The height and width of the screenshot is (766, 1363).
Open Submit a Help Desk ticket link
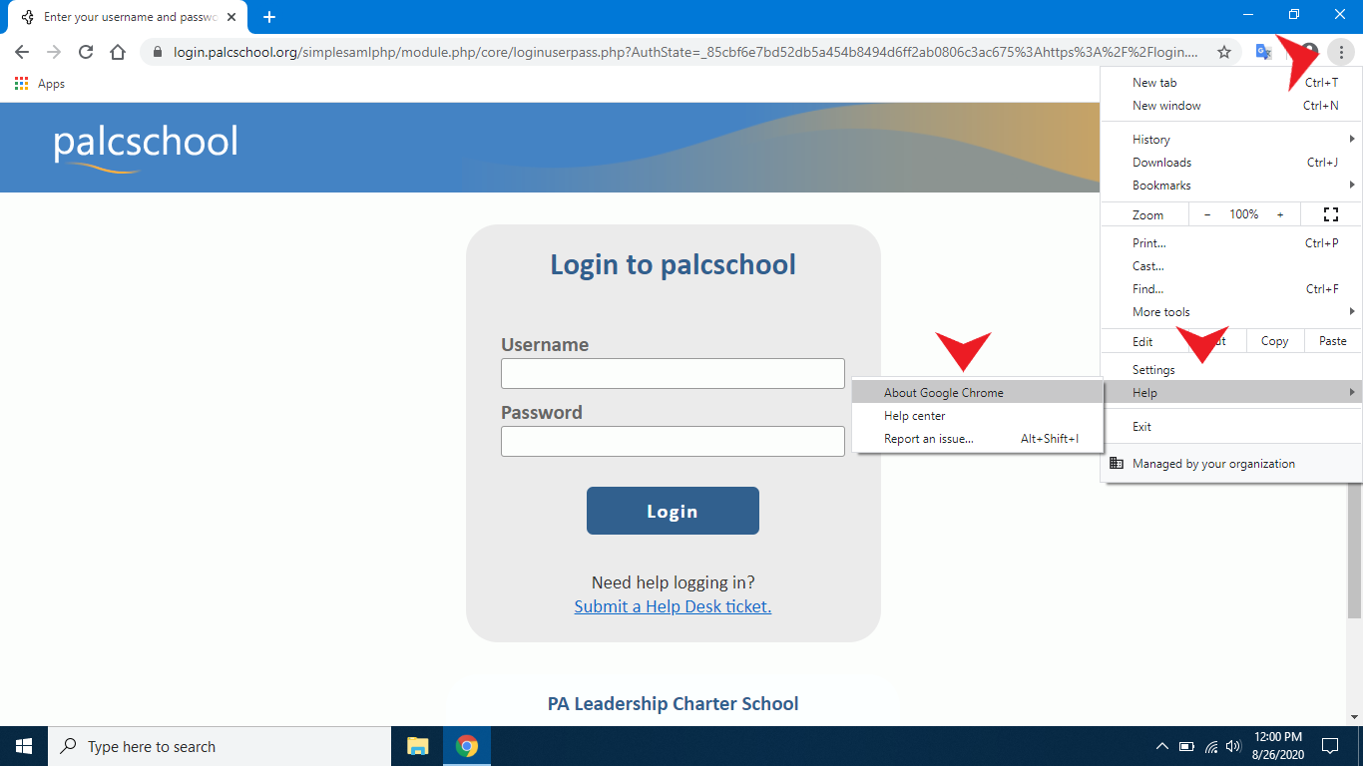673,606
